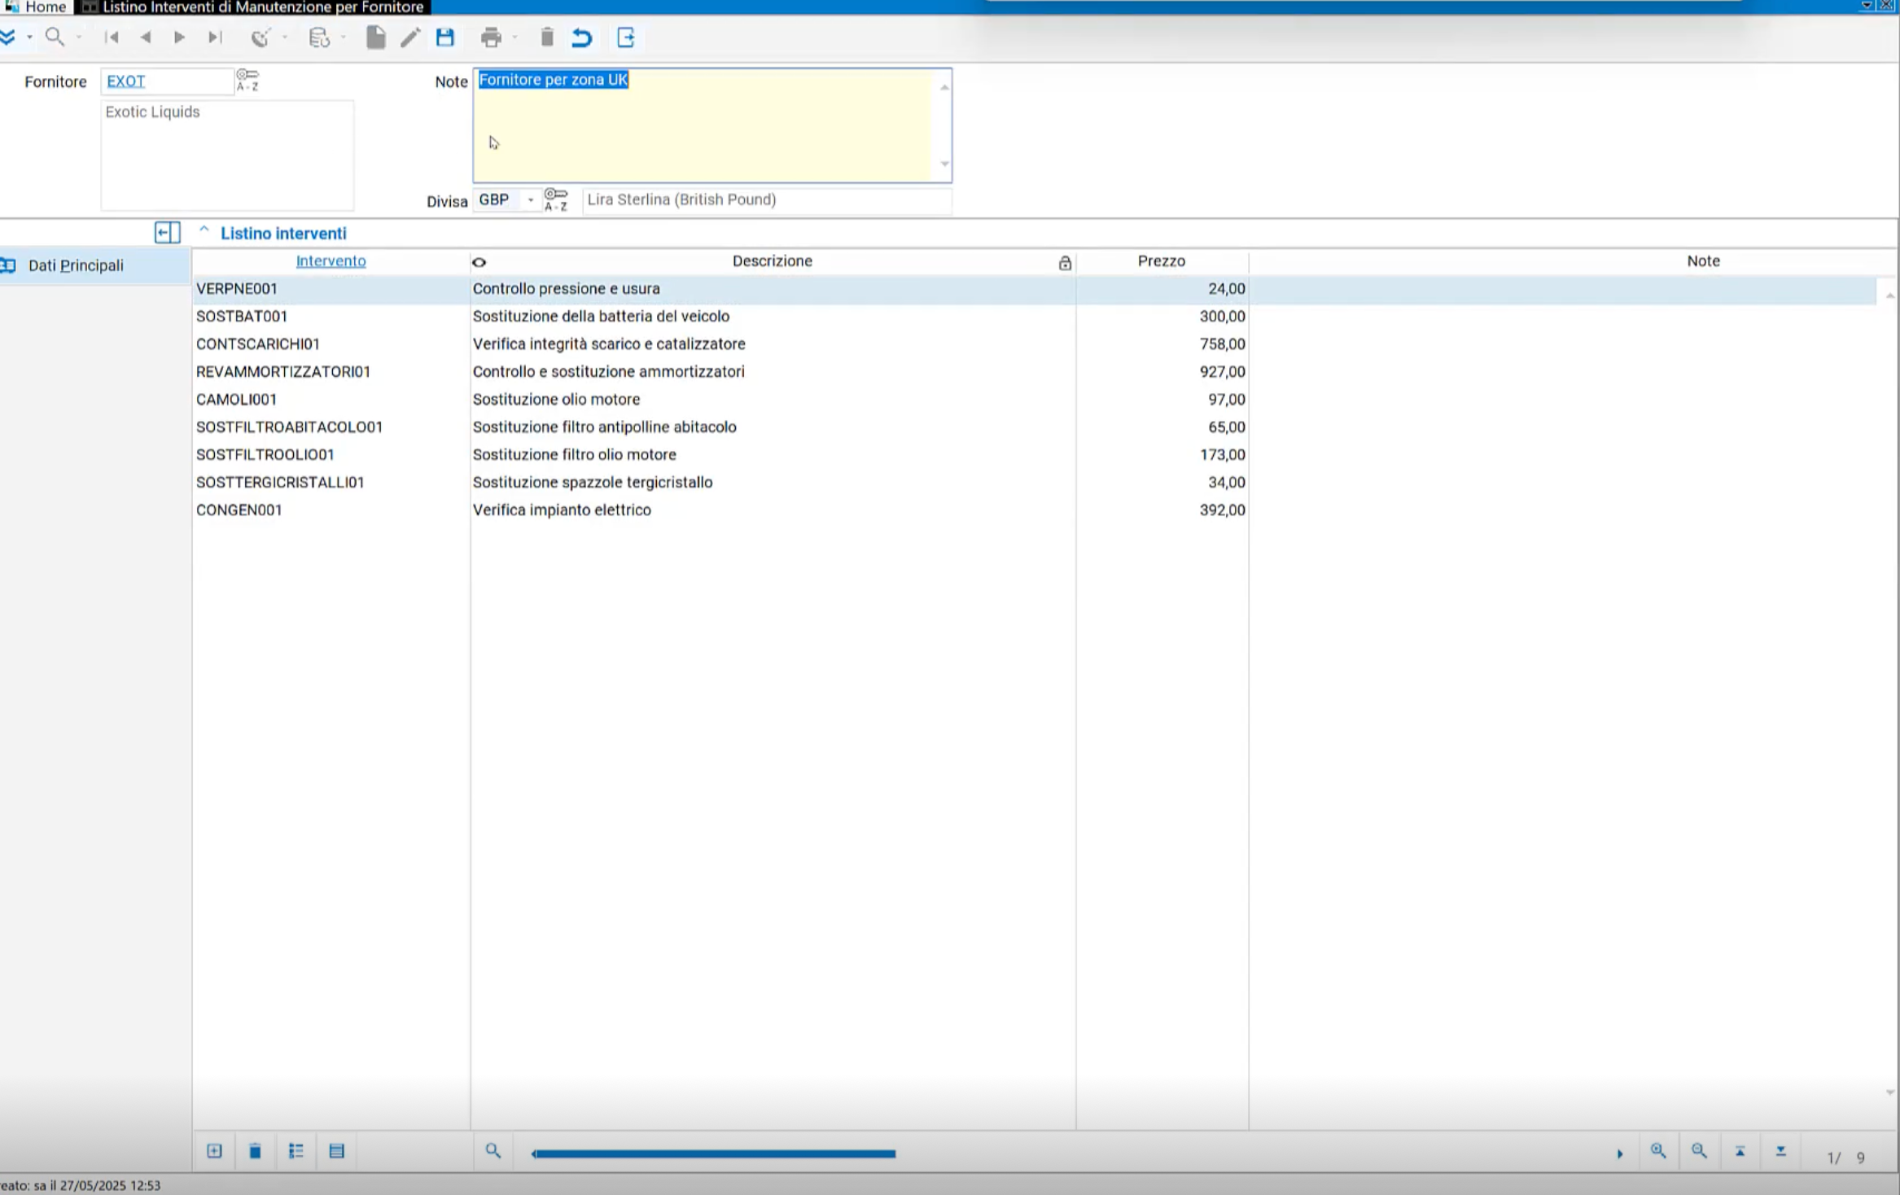Screen dimensions: 1900x1195
Task: Click the double-chevron expand toolbar icon
Action: [8, 37]
